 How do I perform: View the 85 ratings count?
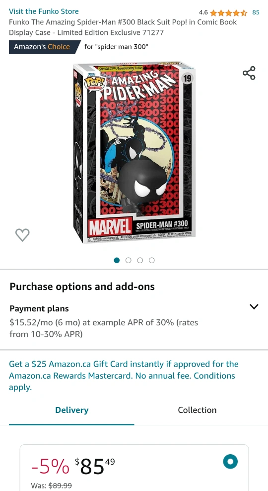pyautogui.click(x=256, y=12)
